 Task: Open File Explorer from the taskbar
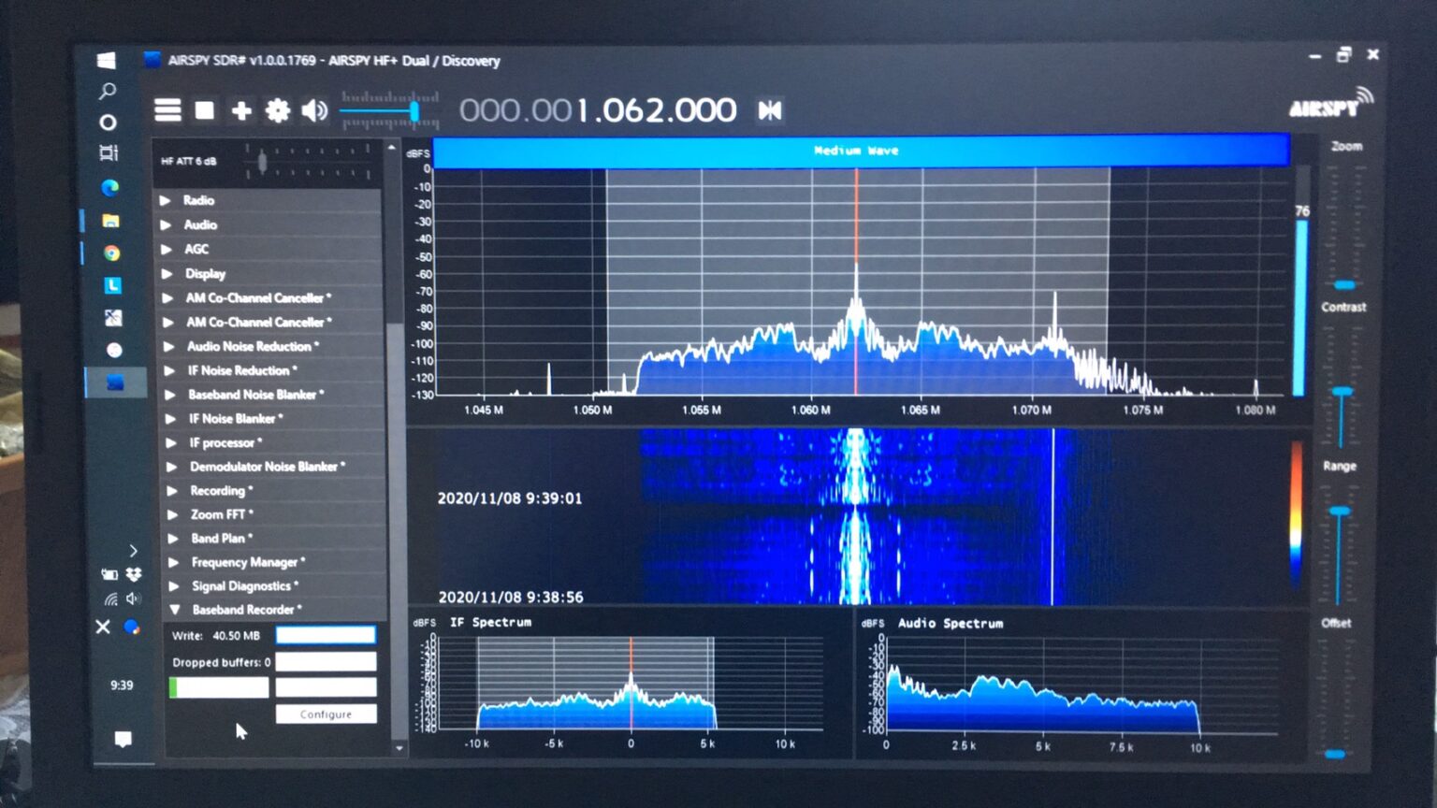point(111,221)
